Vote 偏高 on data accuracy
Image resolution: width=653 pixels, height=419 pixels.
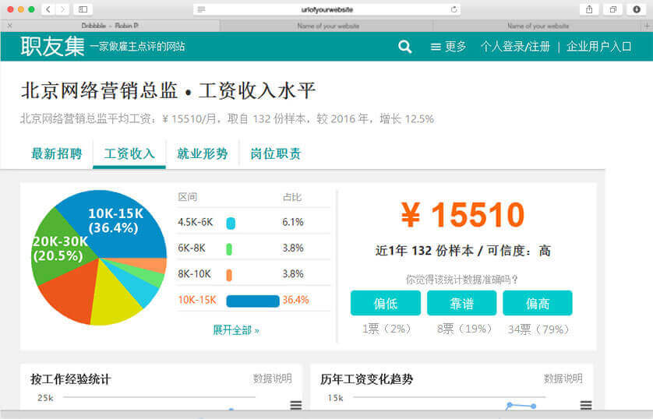click(x=538, y=303)
